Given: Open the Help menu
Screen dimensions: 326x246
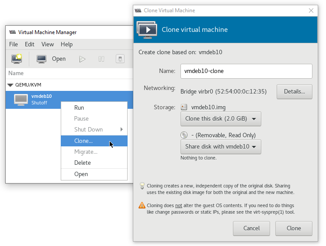Looking at the screenshot, I should 67,44.
